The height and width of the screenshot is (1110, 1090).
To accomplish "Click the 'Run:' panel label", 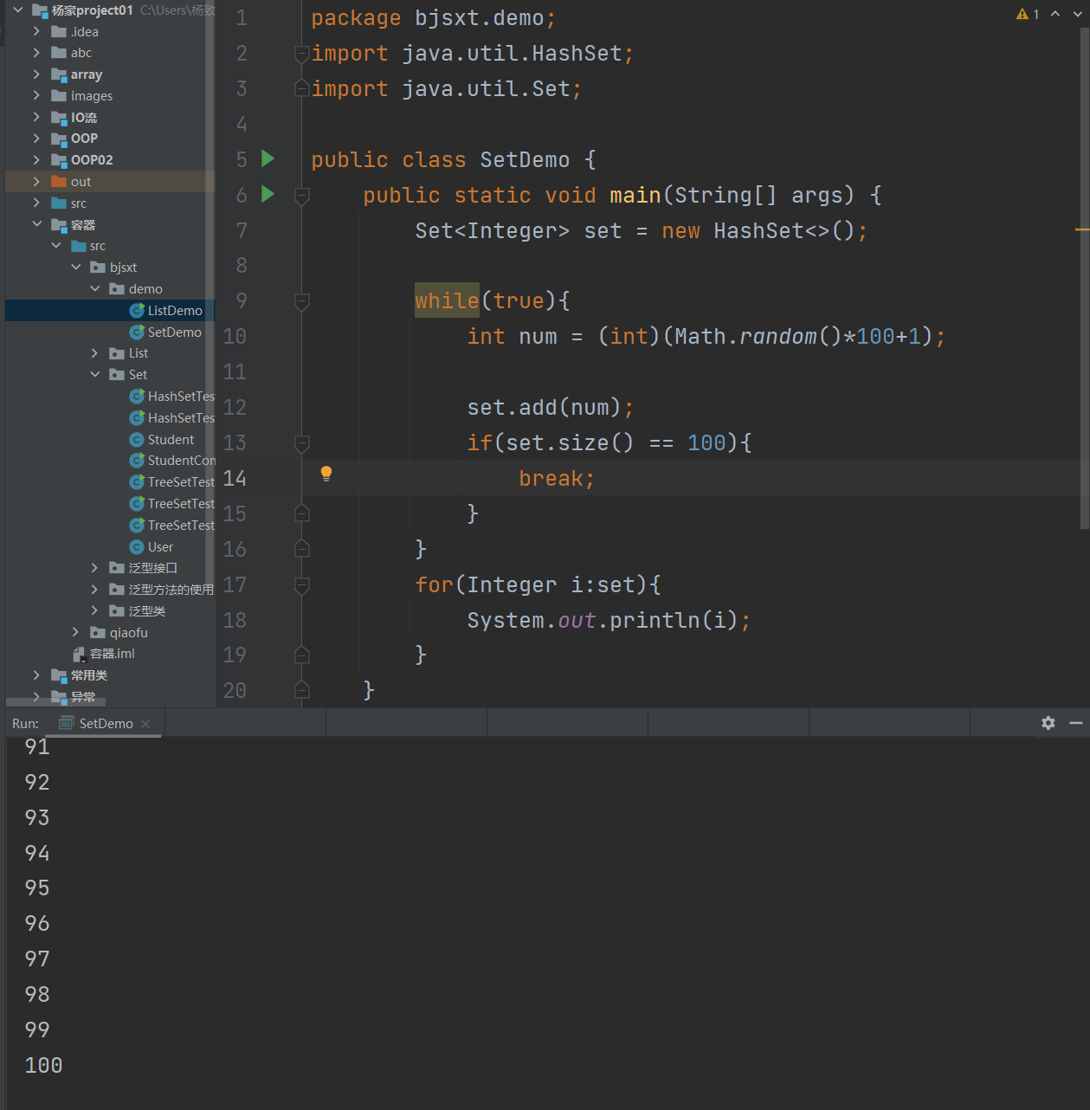I will [26, 724].
